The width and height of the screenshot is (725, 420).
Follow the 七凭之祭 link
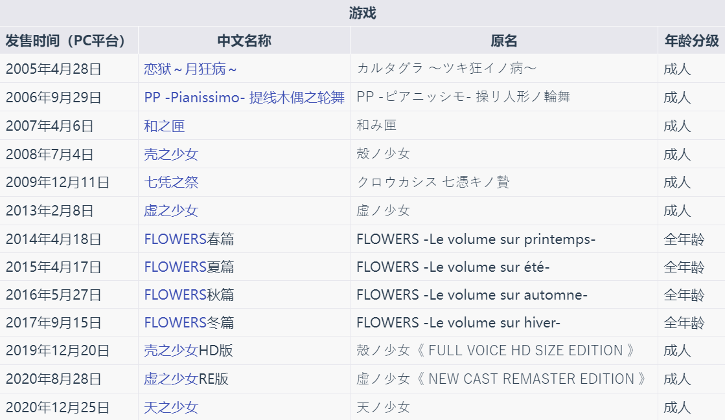click(x=171, y=182)
